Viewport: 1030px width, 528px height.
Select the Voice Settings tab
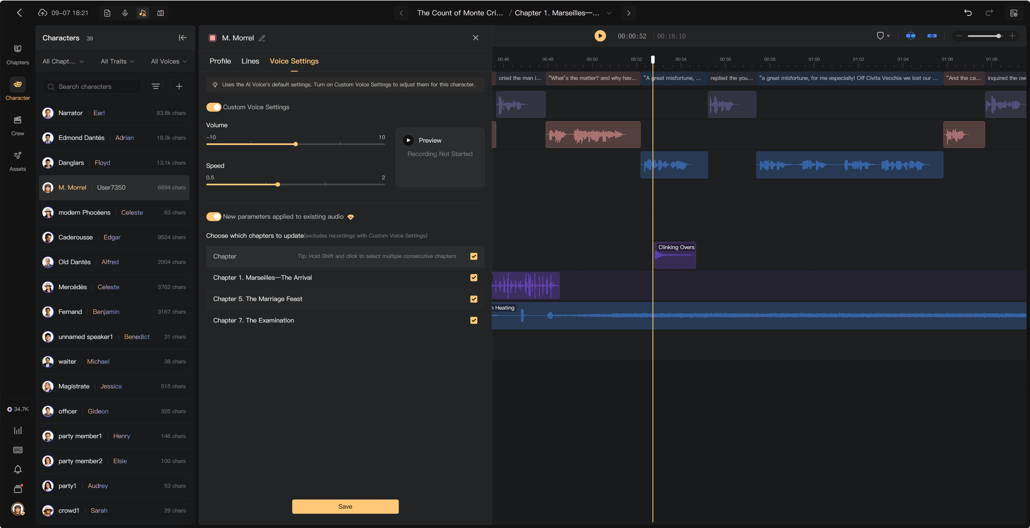point(294,61)
